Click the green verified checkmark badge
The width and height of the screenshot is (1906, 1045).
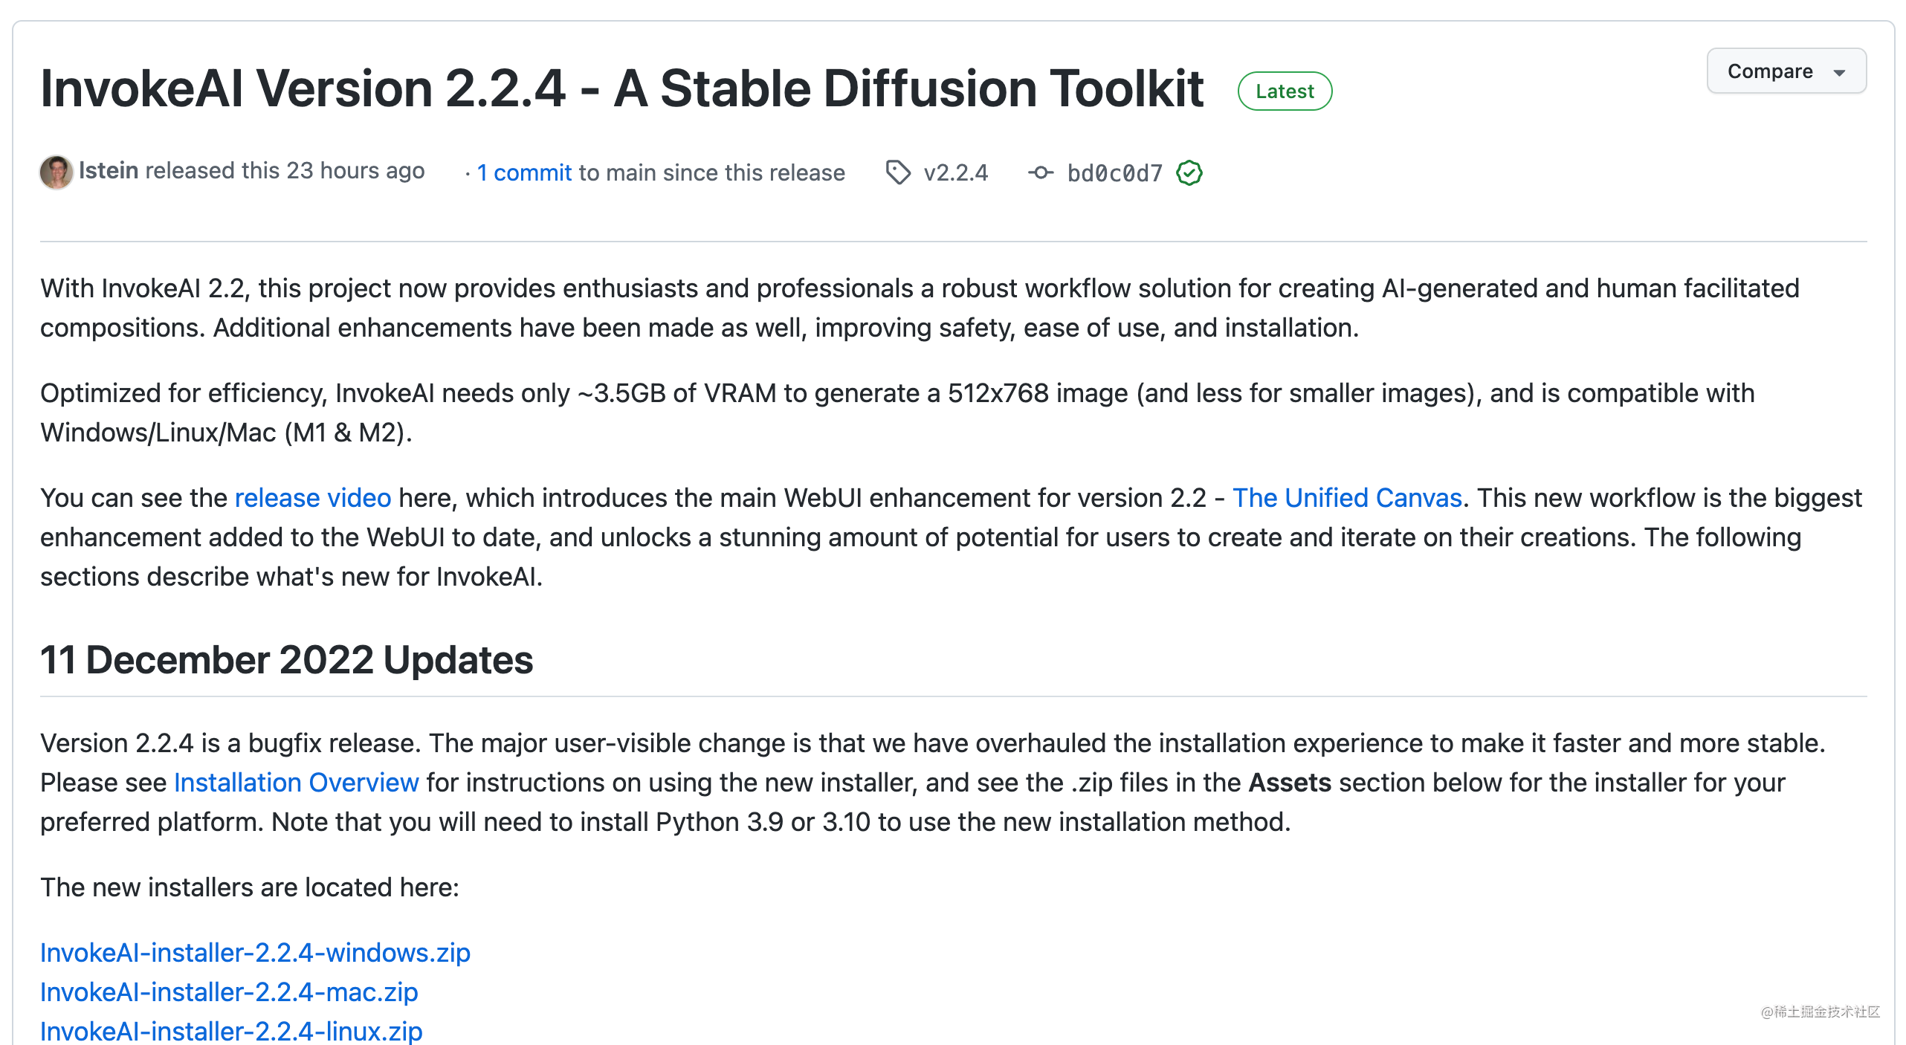(1189, 172)
